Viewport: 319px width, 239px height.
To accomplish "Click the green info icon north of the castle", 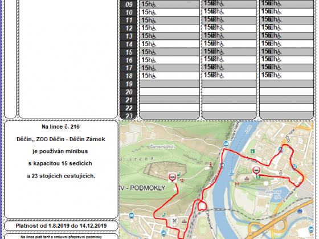I will pos(252,151).
